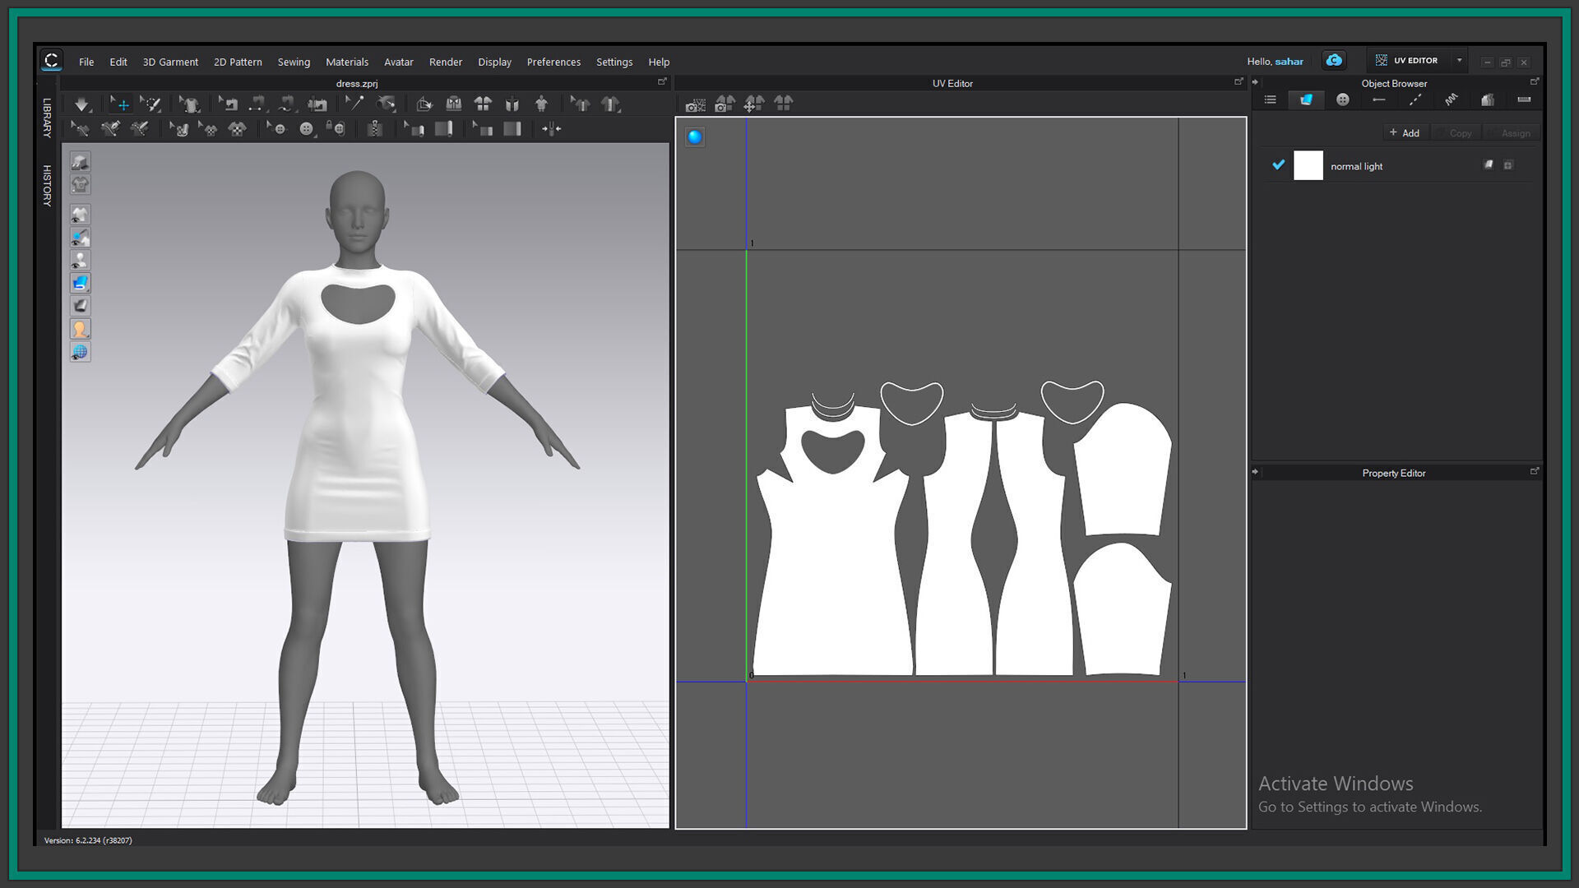Open the 2D Pattern menu
Image resolution: width=1579 pixels, height=888 pixels.
click(x=238, y=62)
